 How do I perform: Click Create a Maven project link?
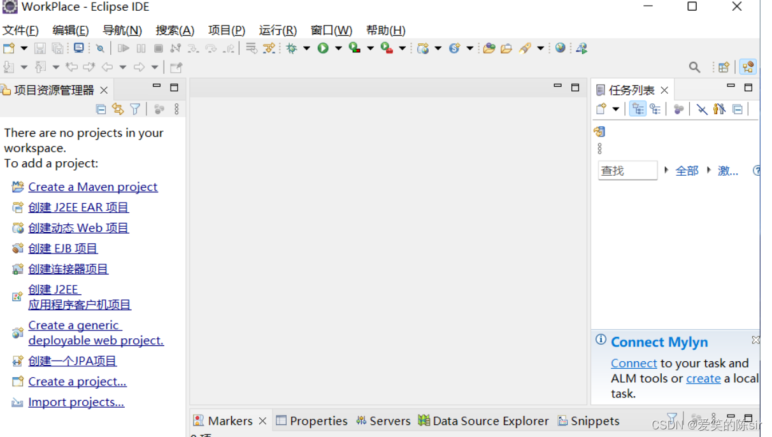point(93,187)
